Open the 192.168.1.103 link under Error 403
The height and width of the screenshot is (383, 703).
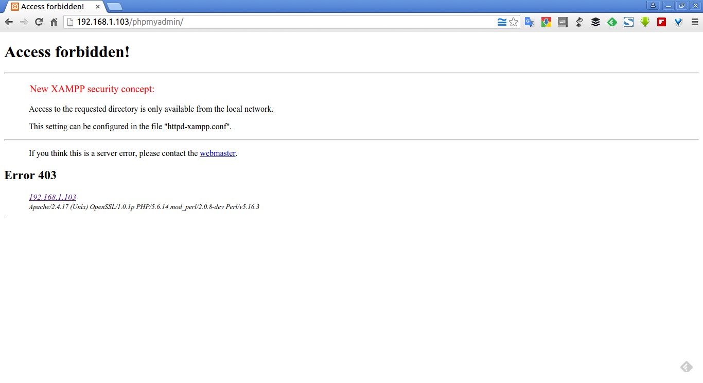point(52,197)
